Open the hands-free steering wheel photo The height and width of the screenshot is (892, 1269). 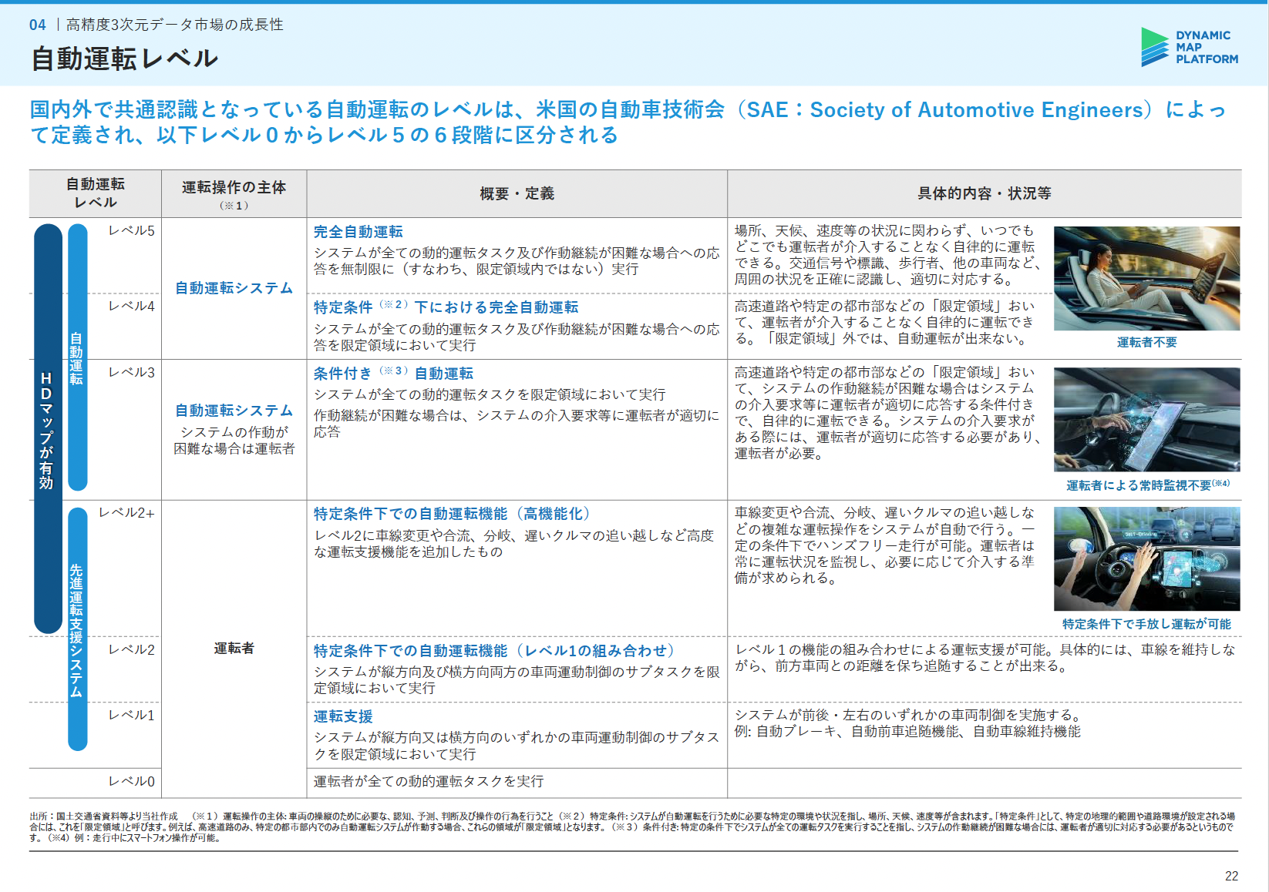pyautogui.click(x=1146, y=558)
